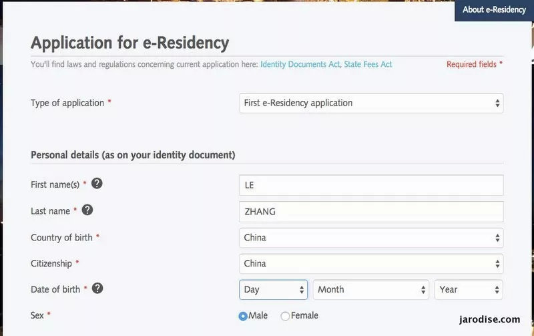The image size is (534, 336).
Task: Open the Type of application dropdown
Action: click(371, 103)
